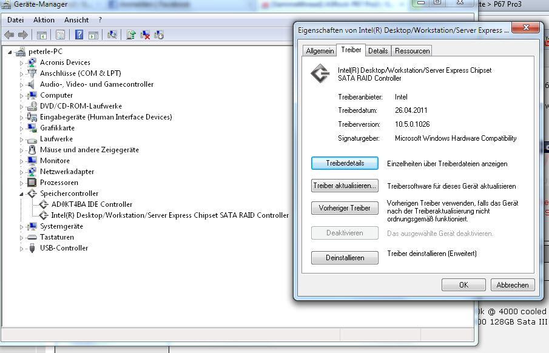Open the Properties toolbar icon

pyautogui.click(x=60, y=35)
